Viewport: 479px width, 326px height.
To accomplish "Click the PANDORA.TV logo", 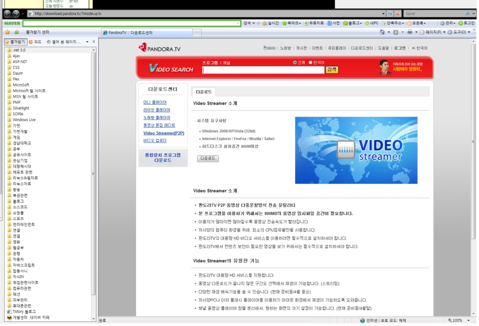I will click(159, 48).
